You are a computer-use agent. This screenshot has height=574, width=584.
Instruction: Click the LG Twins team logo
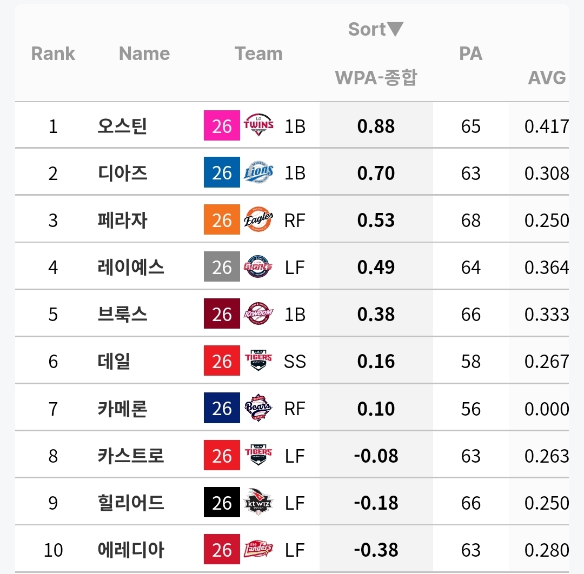click(x=258, y=125)
